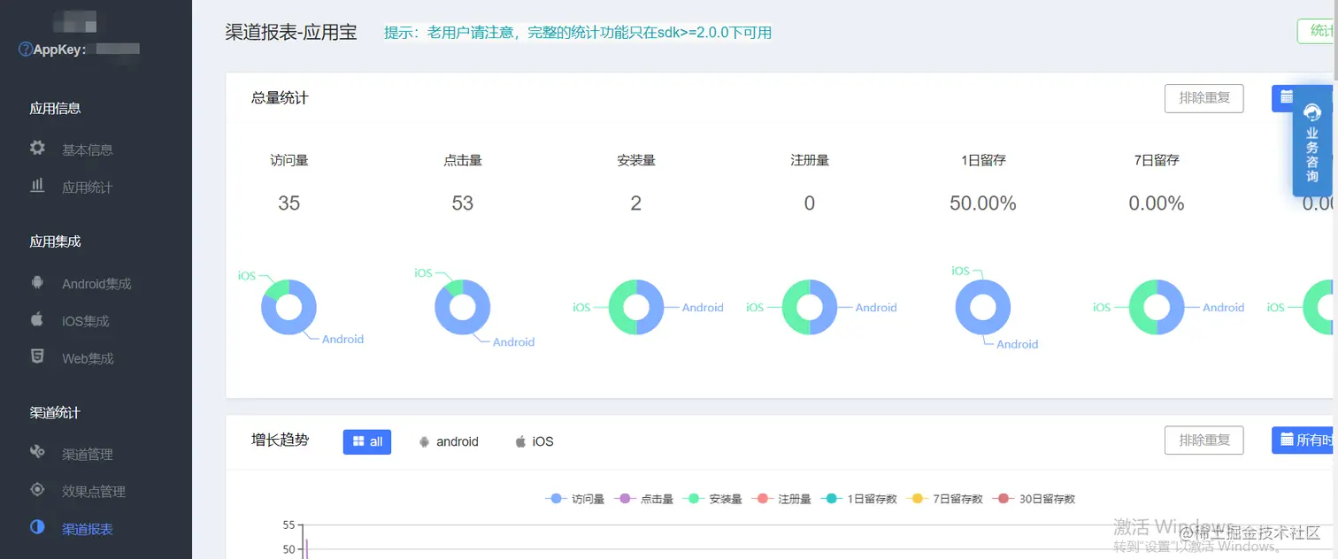The height and width of the screenshot is (559, 1338).
Task: Click the 安装量 donut chart
Action: [635, 307]
